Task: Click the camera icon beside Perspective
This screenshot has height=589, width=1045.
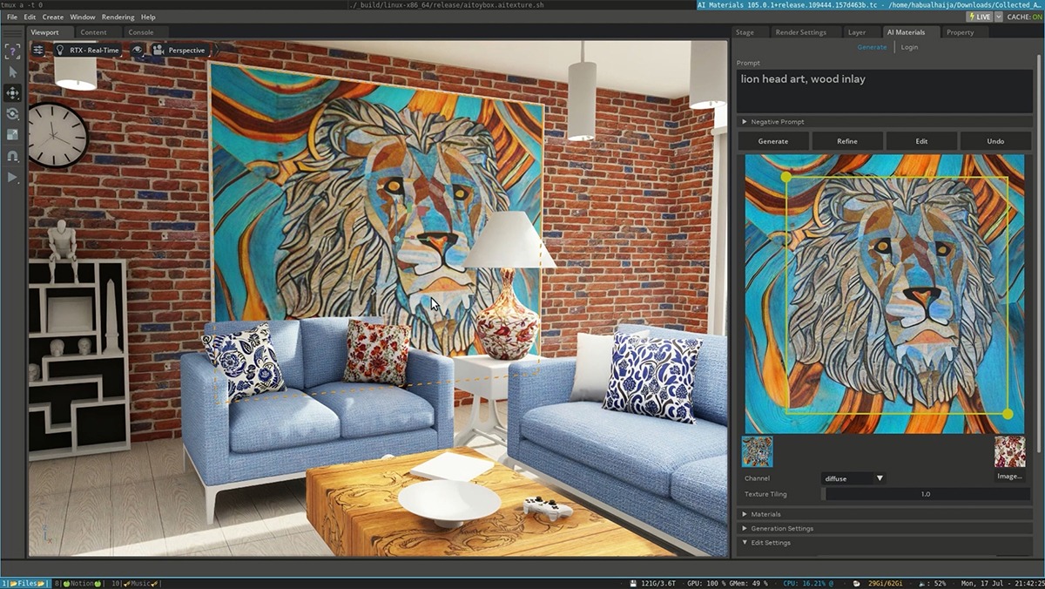Action: [x=158, y=51]
